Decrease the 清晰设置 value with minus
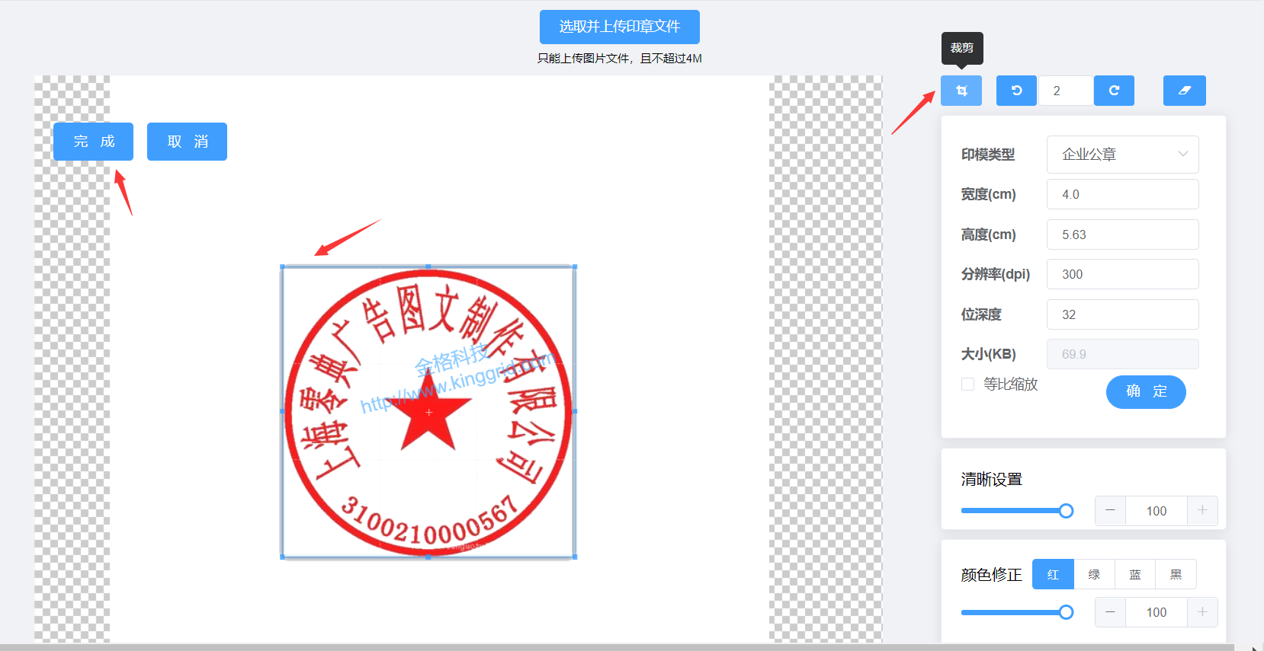This screenshot has height=651, width=1264. tap(1110, 511)
